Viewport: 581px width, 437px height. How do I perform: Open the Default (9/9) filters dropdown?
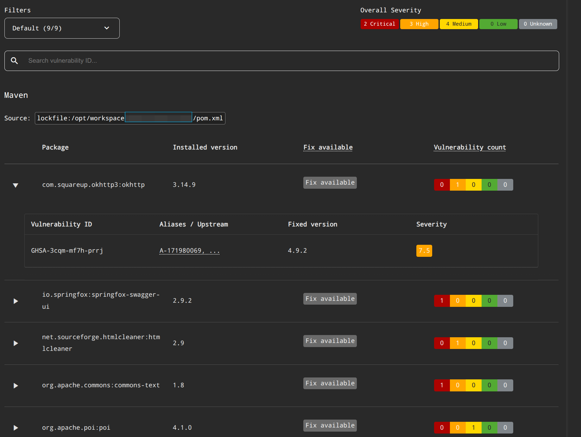62,28
